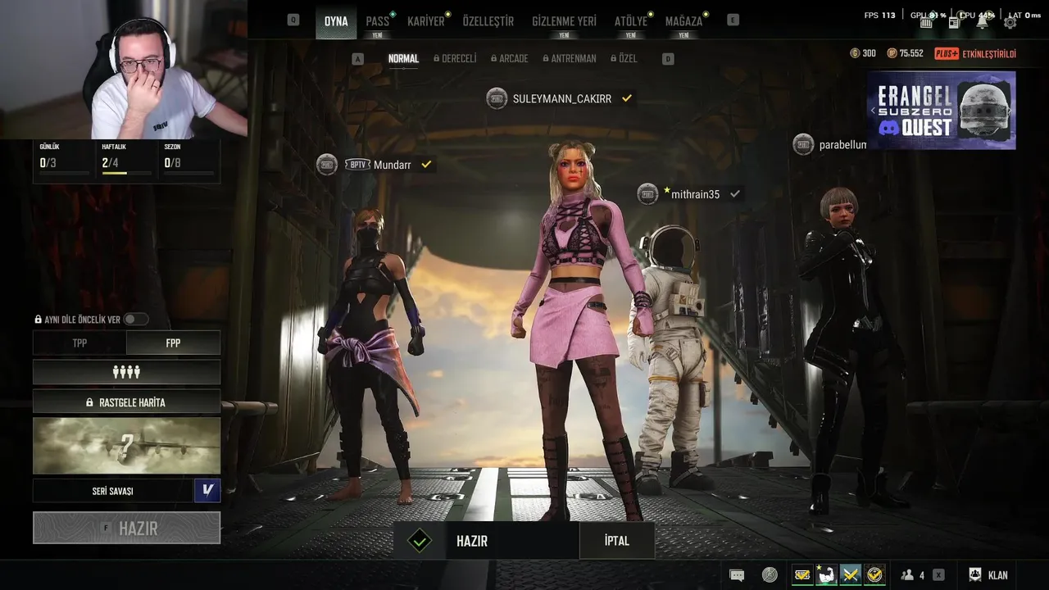Open the notifications bell icon
1049x590 pixels.
tap(982, 22)
